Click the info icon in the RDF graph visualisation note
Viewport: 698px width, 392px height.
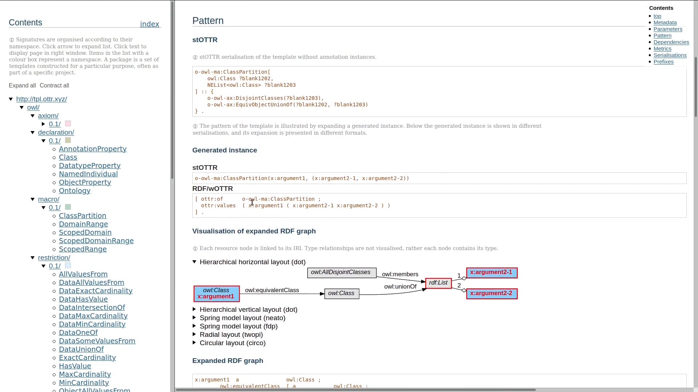(195, 248)
